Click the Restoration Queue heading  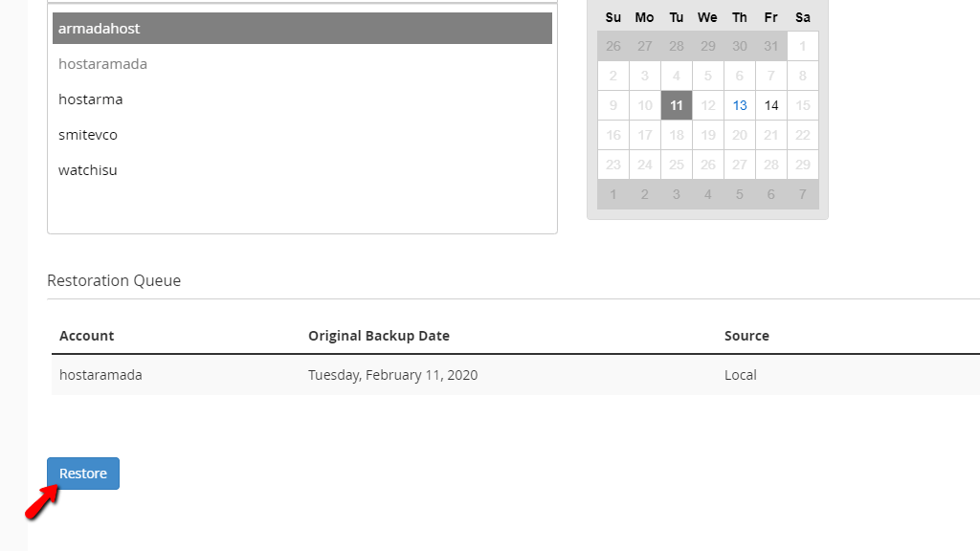[114, 280]
